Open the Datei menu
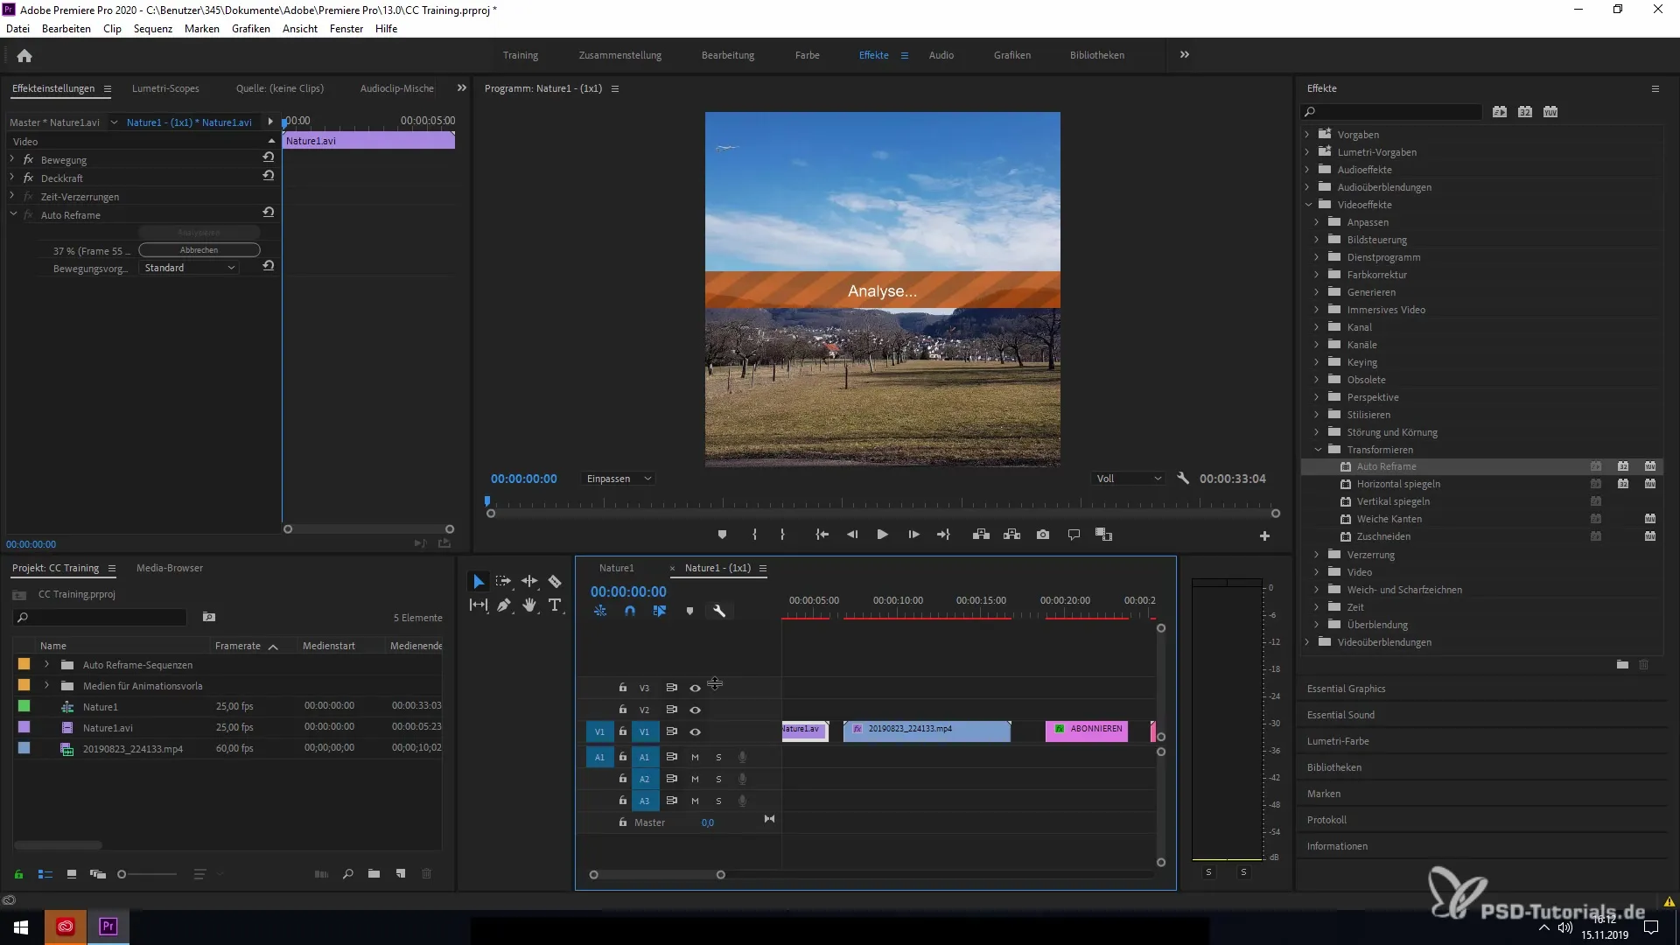The height and width of the screenshot is (945, 1680). pyautogui.click(x=17, y=29)
